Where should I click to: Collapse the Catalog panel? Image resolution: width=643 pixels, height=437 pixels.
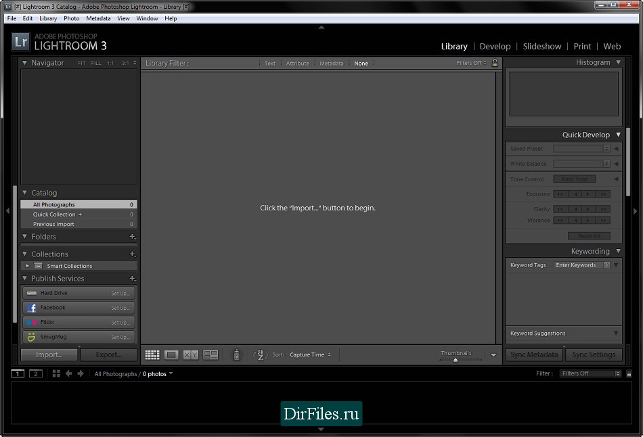pos(24,192)
